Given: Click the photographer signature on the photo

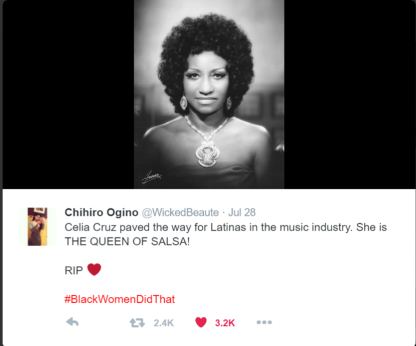Looking at the screenshot, I should tap(152, 177).
